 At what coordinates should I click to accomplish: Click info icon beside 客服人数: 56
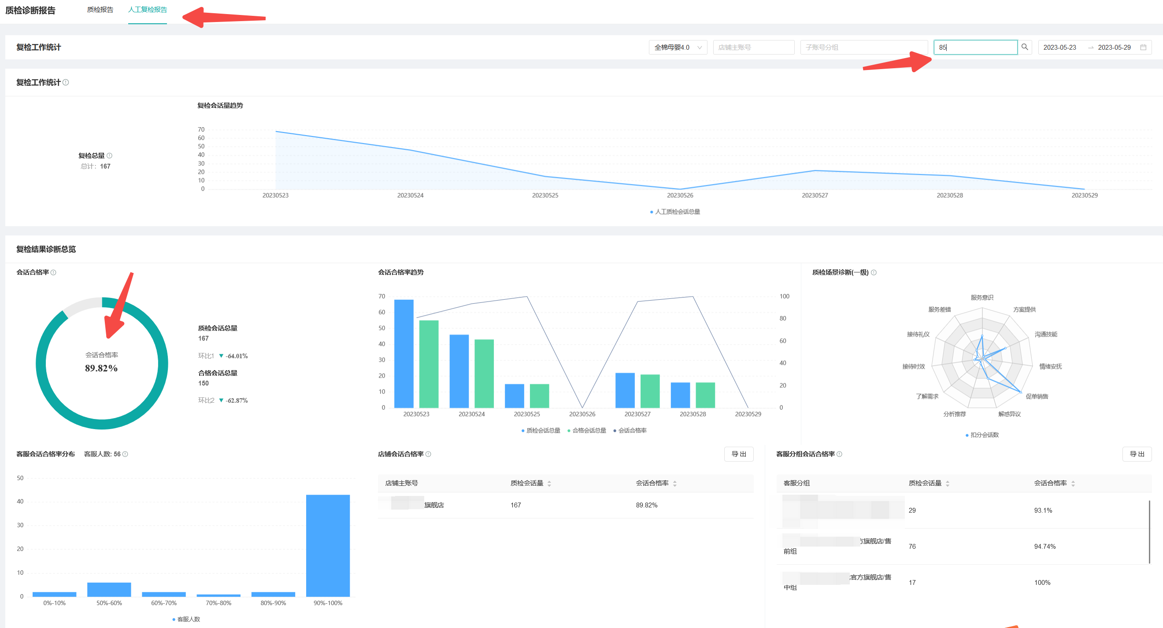coord(125,454)
